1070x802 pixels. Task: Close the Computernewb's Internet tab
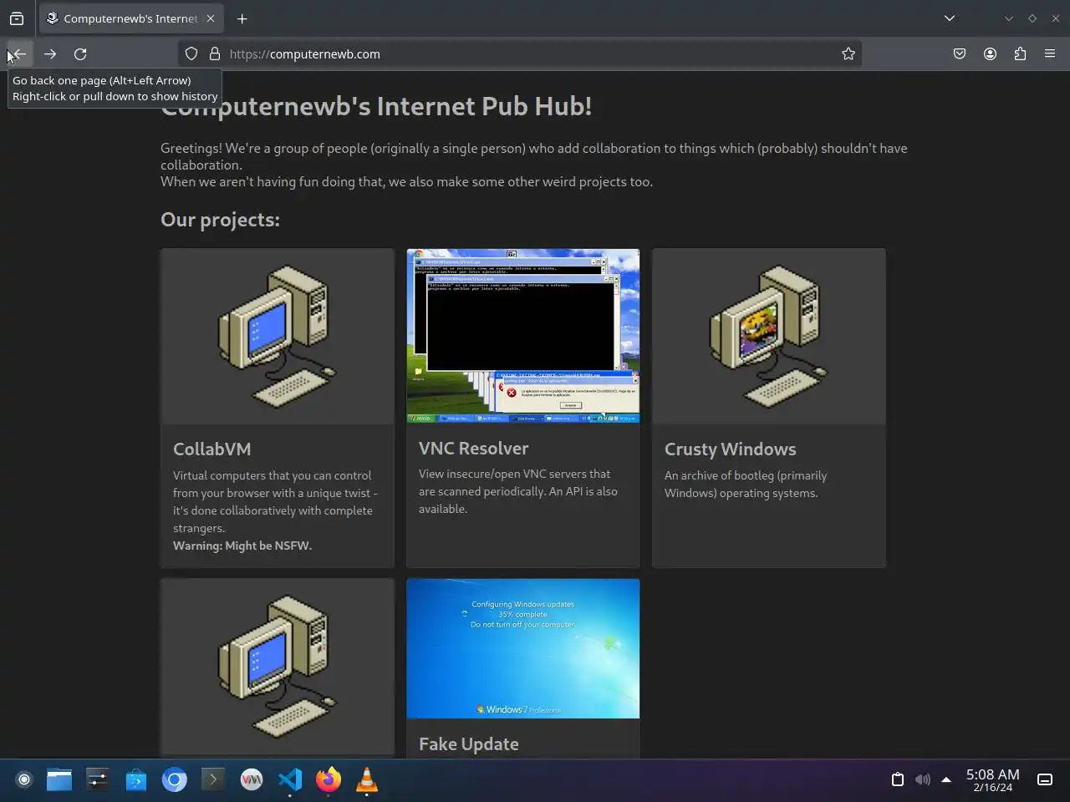point(211,18)
